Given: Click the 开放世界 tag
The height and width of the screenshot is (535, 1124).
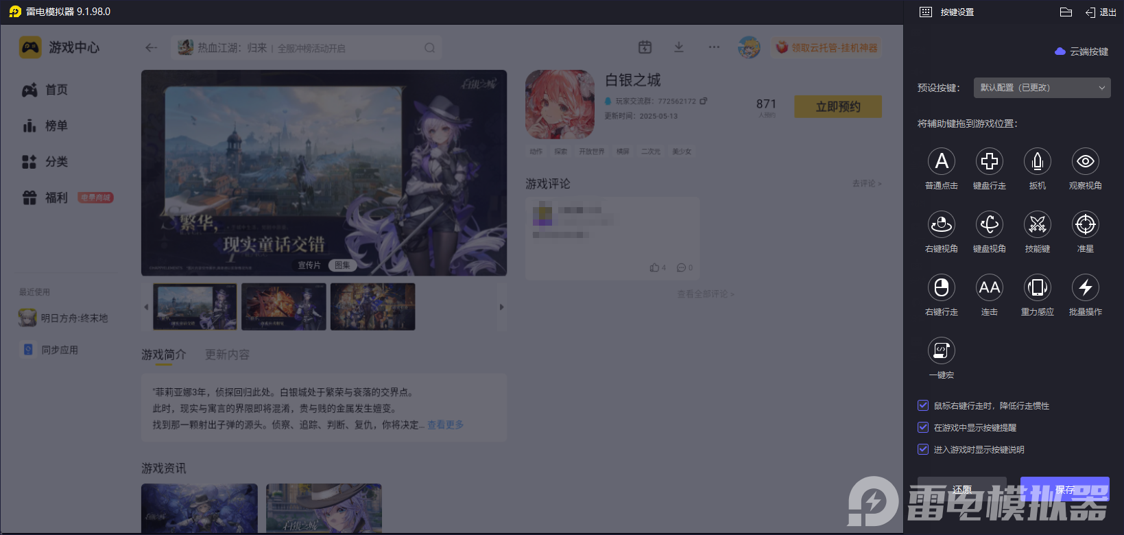Looking at the screenshot, I should (591, 151).
